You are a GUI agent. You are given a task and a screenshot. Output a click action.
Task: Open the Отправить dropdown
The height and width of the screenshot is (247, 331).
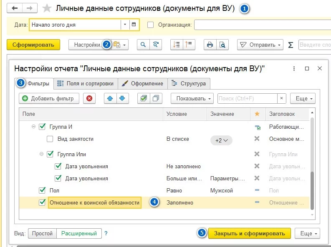pyautogui.click(x=260, y=45)
